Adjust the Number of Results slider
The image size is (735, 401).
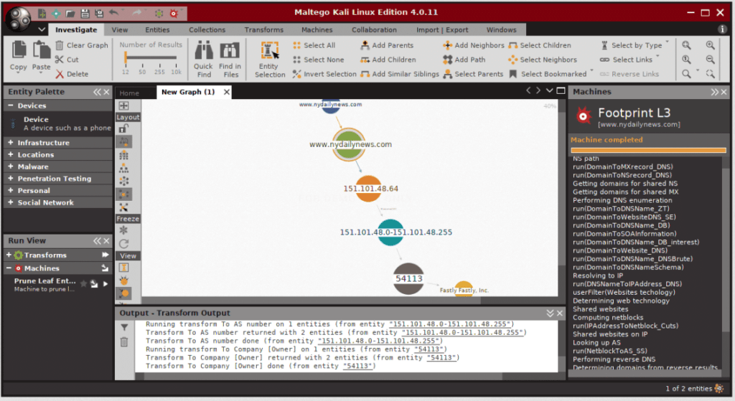coord(126,57)
